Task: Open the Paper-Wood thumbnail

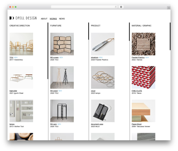Action: 143,111
